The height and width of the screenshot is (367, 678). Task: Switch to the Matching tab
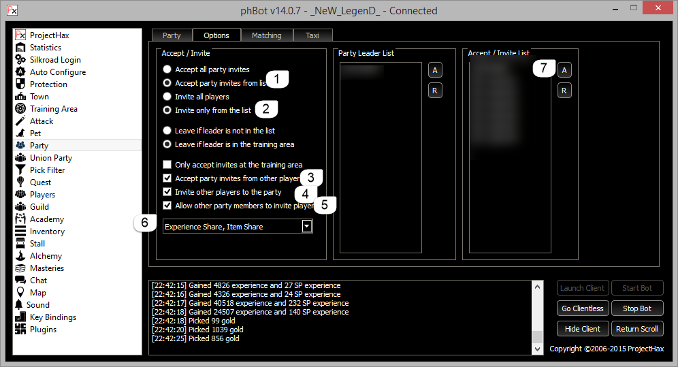(266, 35)
